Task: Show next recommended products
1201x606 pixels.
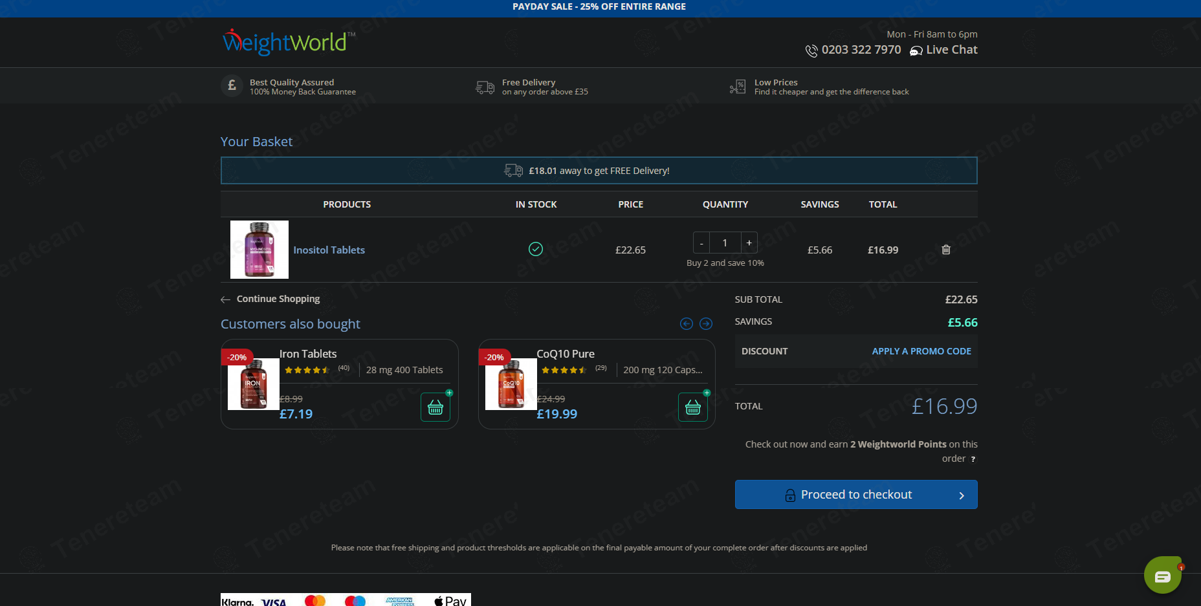Action: (x=706, y=324)
